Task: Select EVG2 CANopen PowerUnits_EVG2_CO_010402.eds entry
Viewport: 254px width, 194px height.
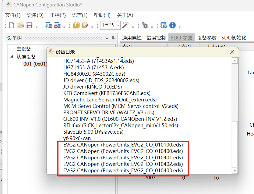Action: (x=123, y=164)
